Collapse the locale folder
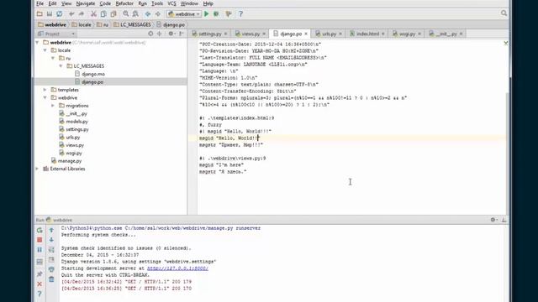Image resolution: width=538 pixels, height=302 pixels. click(45, 50)
